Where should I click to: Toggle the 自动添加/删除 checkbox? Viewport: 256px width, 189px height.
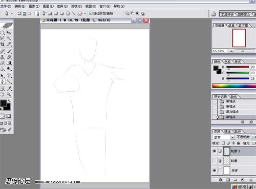point(91,13)
